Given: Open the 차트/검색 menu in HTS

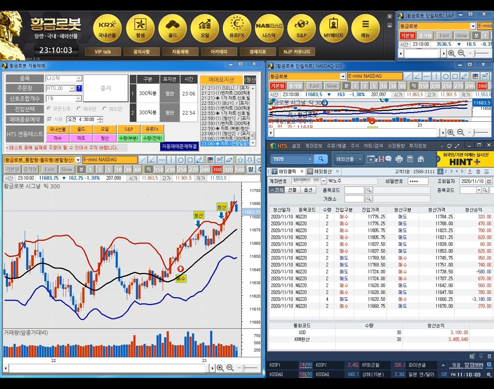Looking at the screenshot, I should tap(373, 146).
